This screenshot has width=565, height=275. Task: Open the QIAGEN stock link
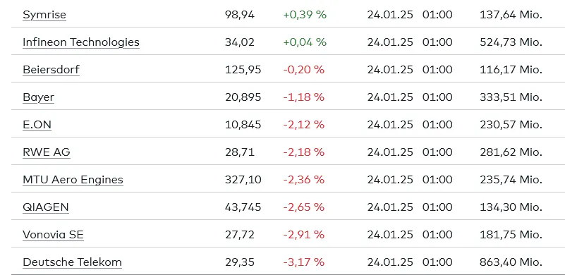(45, 207)
